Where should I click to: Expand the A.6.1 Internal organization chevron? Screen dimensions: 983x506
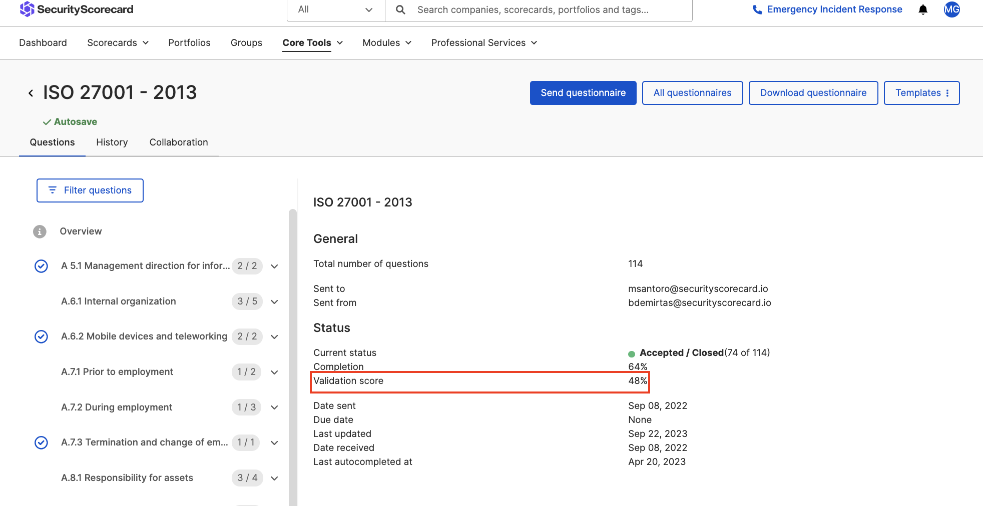click(274, 302)
